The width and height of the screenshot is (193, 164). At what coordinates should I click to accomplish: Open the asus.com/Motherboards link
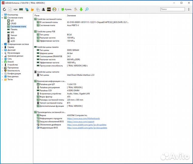pyautogui.click(x=83, y=118)
